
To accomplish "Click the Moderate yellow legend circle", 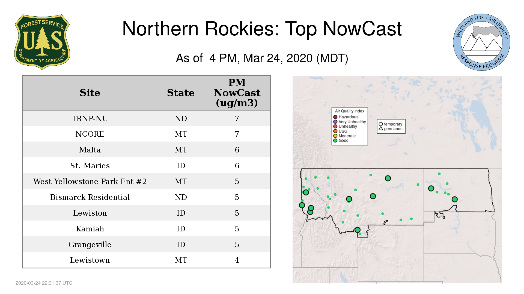I will coord(335,136).
